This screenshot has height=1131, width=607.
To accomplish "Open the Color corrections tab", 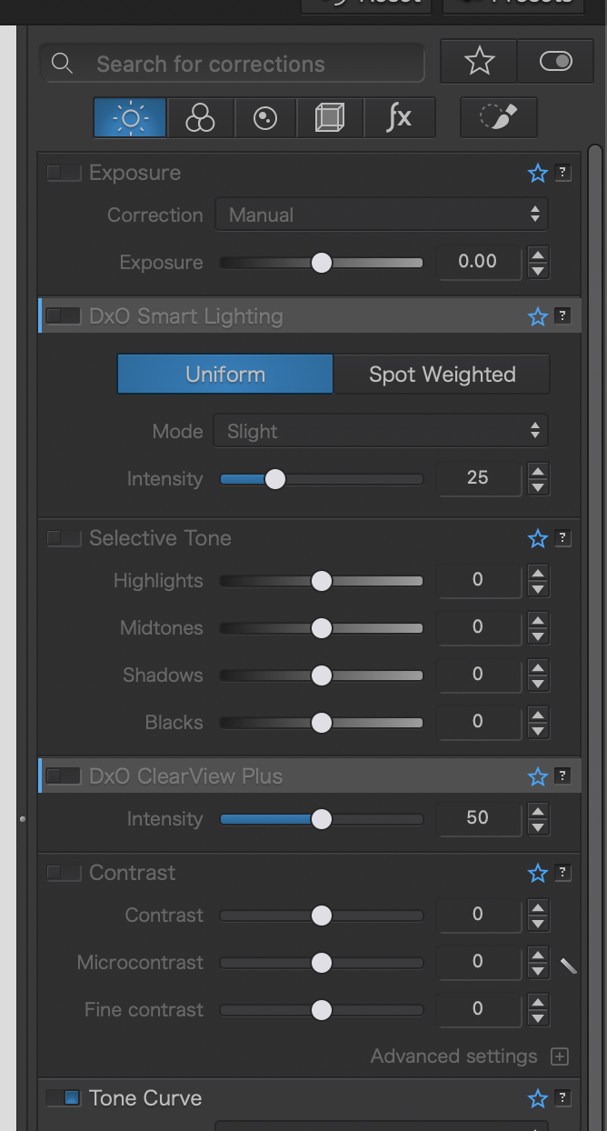I will tap(199, 118).
